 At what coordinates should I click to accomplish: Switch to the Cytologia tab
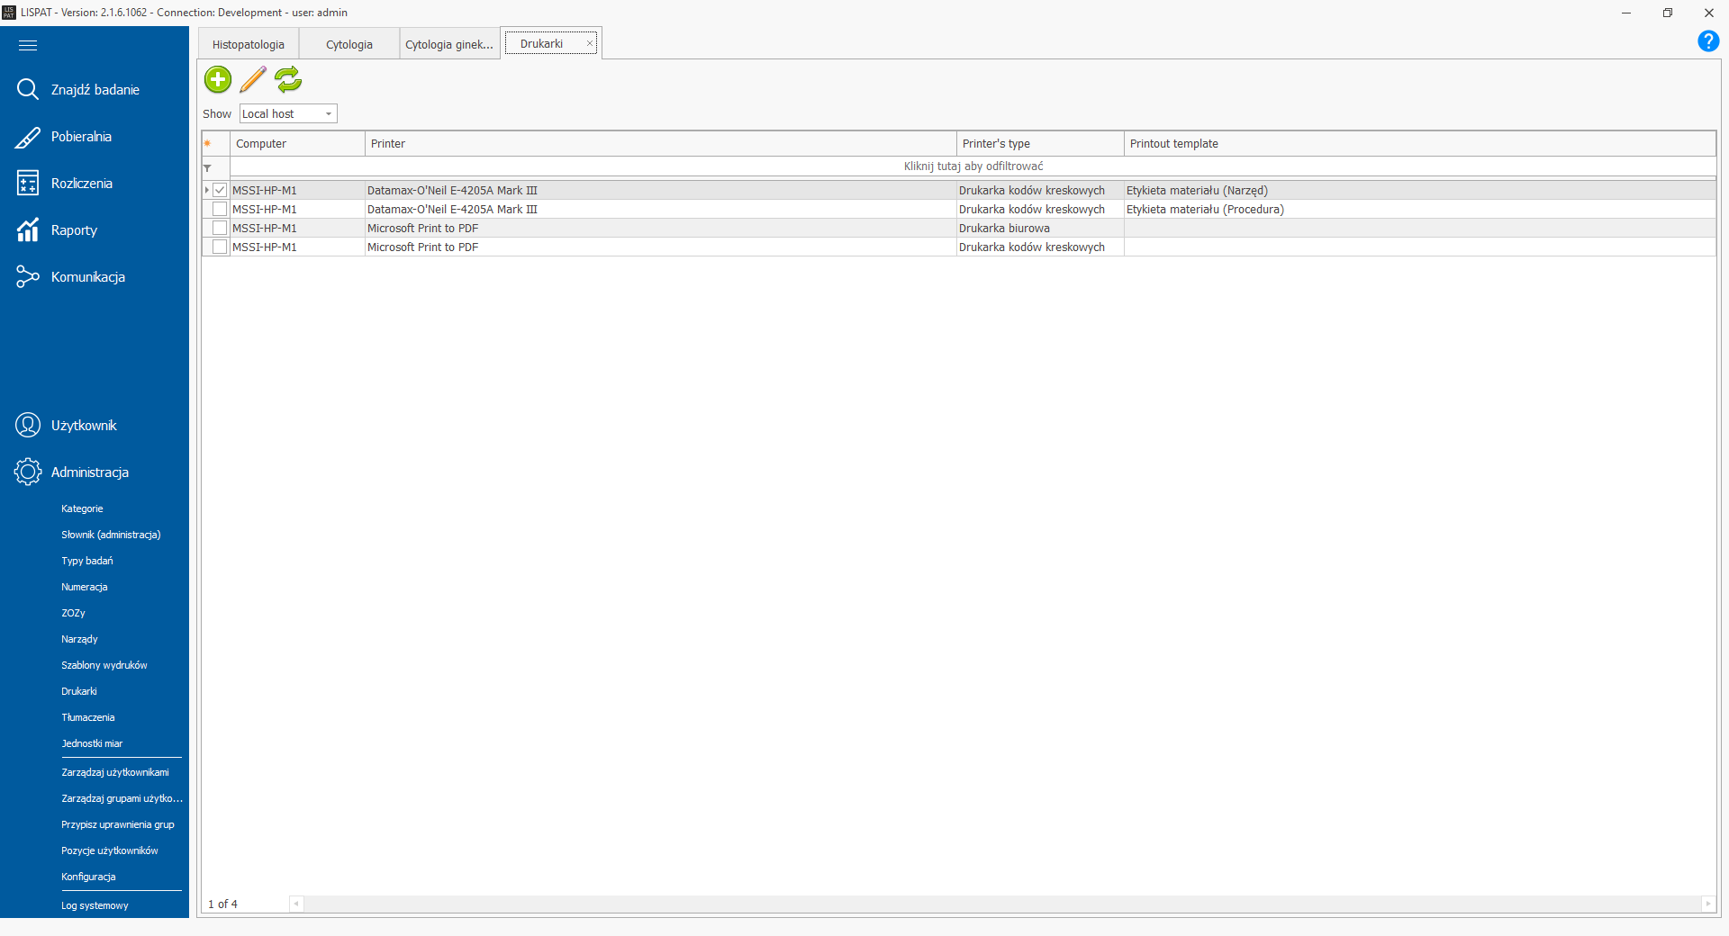[349, 44]
